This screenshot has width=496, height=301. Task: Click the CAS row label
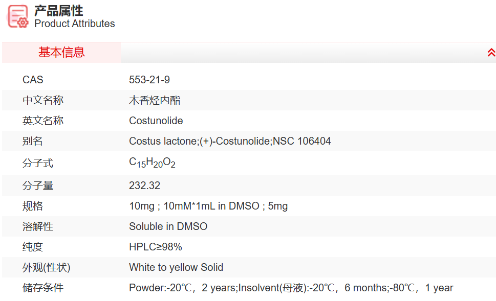(x=33, y=80)
